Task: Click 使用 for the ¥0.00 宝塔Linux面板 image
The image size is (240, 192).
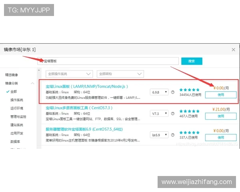Action: 221,95
